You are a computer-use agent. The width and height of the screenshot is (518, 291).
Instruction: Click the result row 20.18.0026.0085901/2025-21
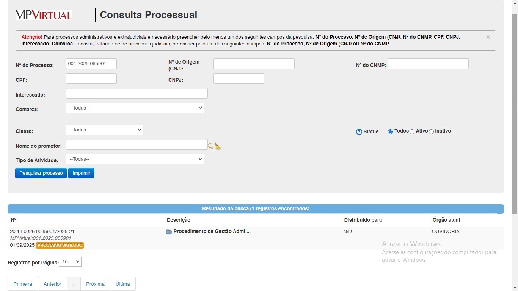coord(42,231)
